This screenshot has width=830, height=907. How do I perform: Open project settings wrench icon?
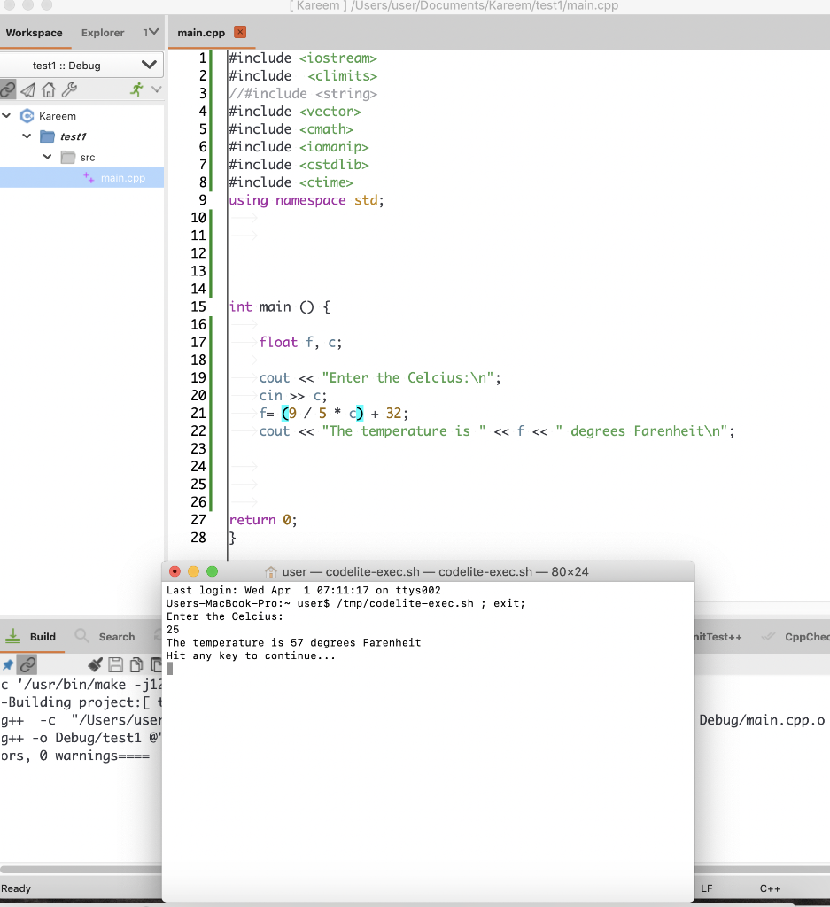(69, 89)
